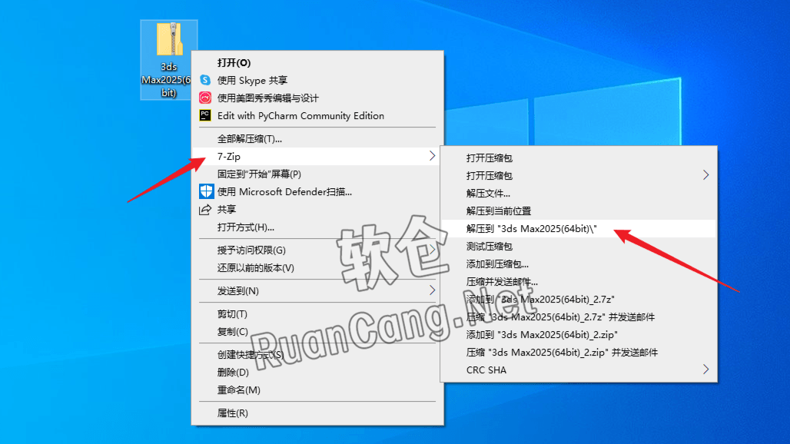
Task: Click the share icon beside 共享
Action: click(x=205, y=210)
